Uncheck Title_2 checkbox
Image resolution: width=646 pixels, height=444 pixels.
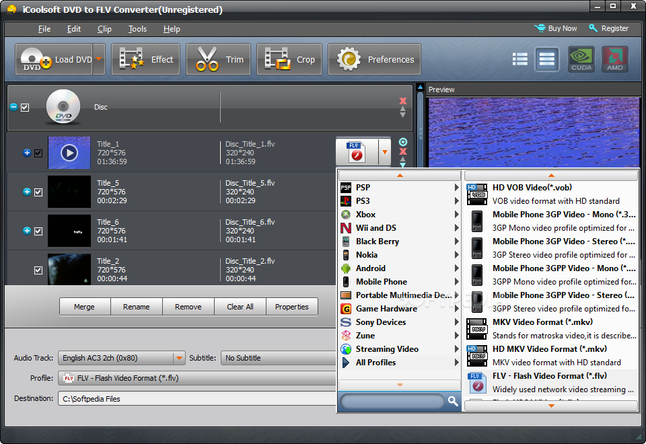pyautogui.click(x=38, y=270)
